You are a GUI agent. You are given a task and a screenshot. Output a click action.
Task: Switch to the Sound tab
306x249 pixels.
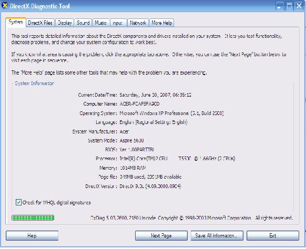click(x=83, y=23)
